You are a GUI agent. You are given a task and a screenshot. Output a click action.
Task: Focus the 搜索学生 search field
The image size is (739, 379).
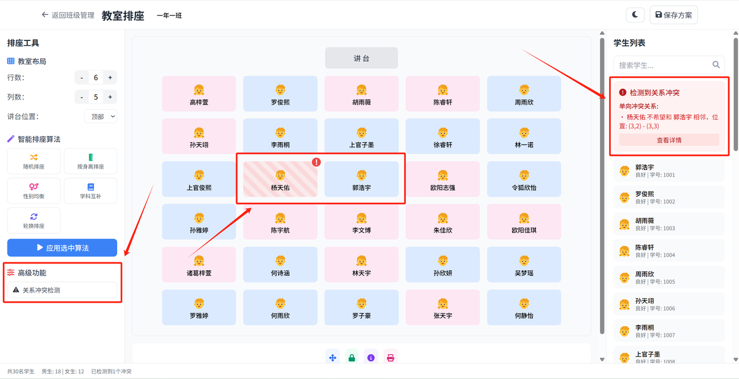coord(662,65)
